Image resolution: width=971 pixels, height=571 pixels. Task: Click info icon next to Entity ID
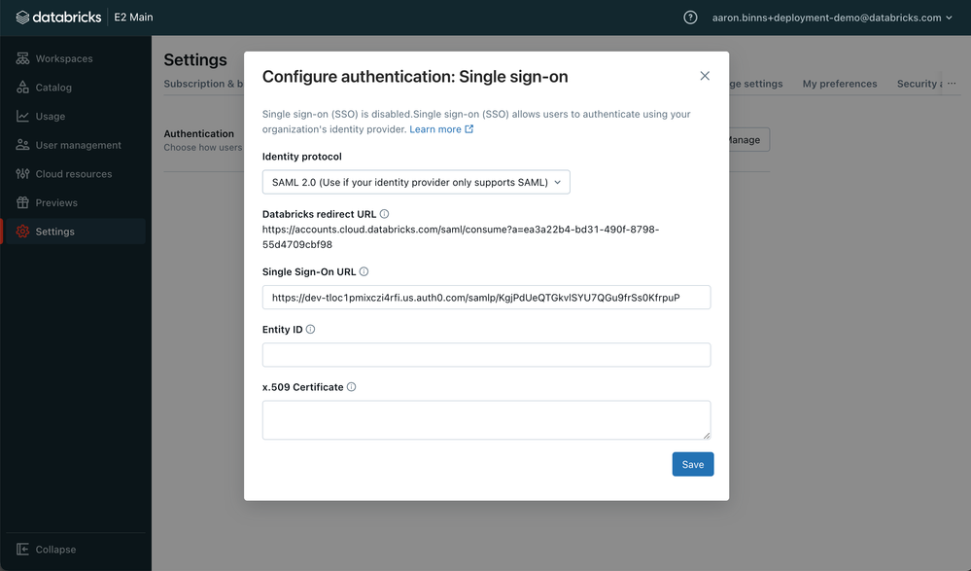(x=311, y=330)
